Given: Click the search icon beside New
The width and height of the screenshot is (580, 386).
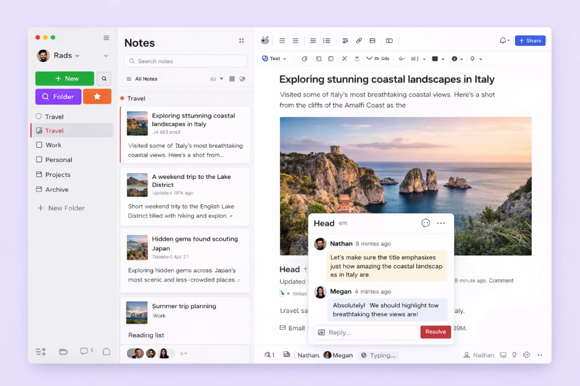Looking at the screenshot, I should click(104, 79).
